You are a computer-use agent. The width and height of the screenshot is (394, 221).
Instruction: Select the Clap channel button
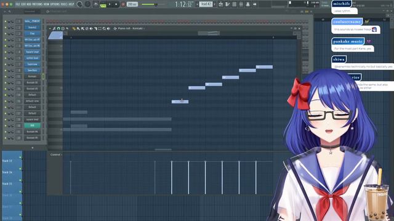[32, 33]
